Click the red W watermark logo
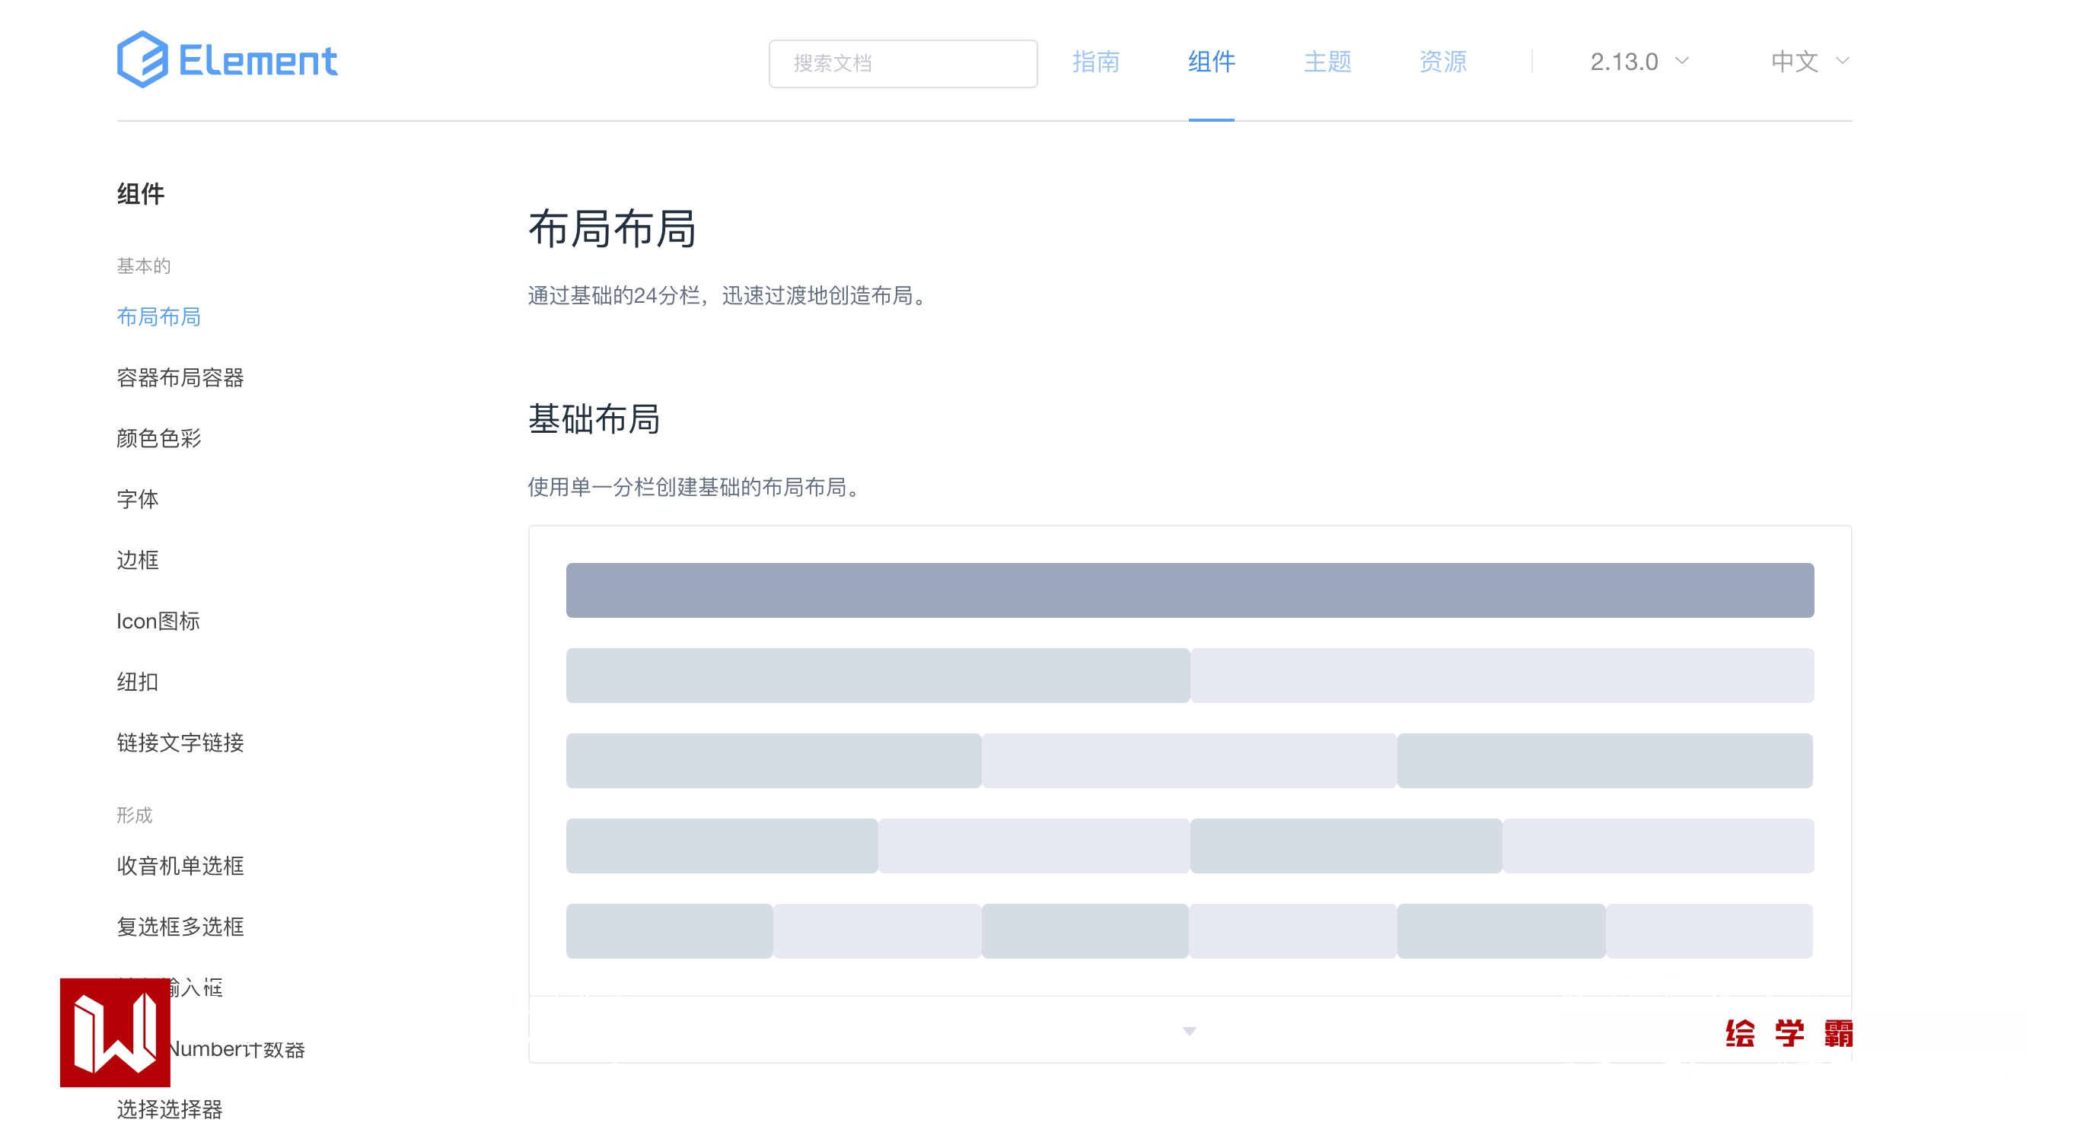Image resolution: width=2087 pixels, height=1129 pixels. coord(115,1032)
